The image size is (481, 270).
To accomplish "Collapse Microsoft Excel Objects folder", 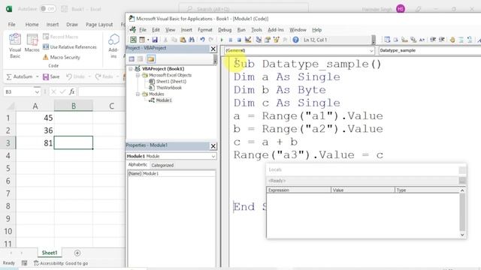I will (138, 75).
